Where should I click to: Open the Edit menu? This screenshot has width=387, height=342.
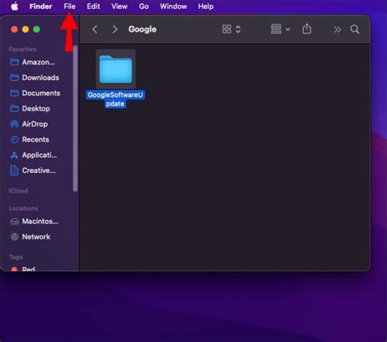click(93, 7)
